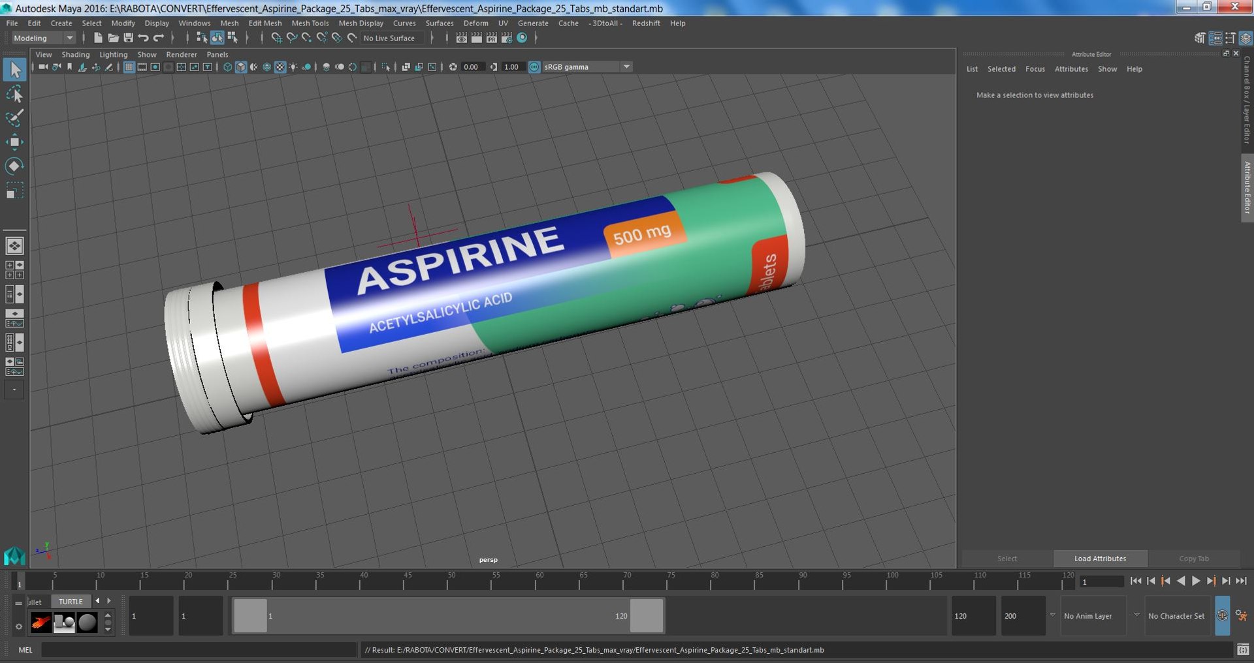This screenshot has width=1254, height=663.
Task: Activate the Scale tool
Action: [x=14, y=190]
